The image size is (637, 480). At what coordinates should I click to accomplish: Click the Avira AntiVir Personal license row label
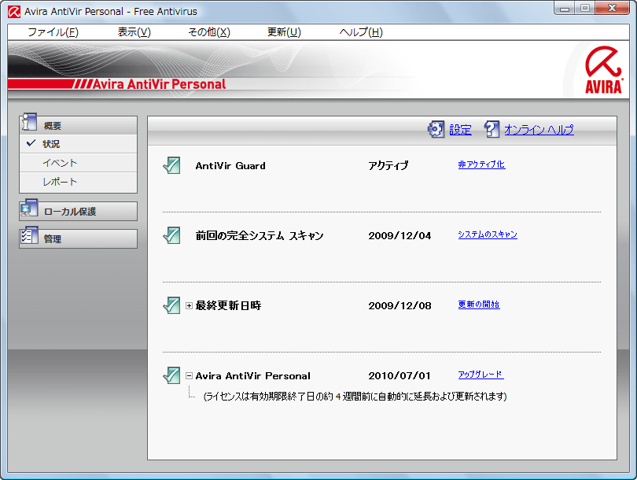pos(252,376)
